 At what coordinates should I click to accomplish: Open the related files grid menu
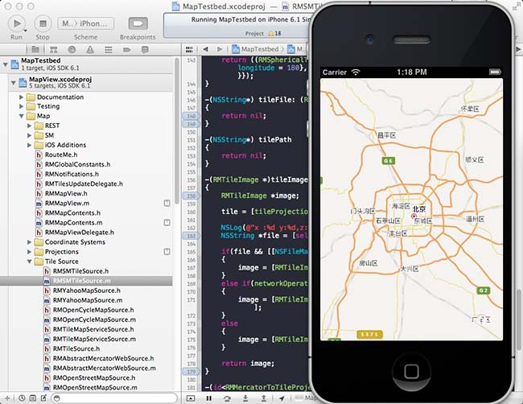189,49
